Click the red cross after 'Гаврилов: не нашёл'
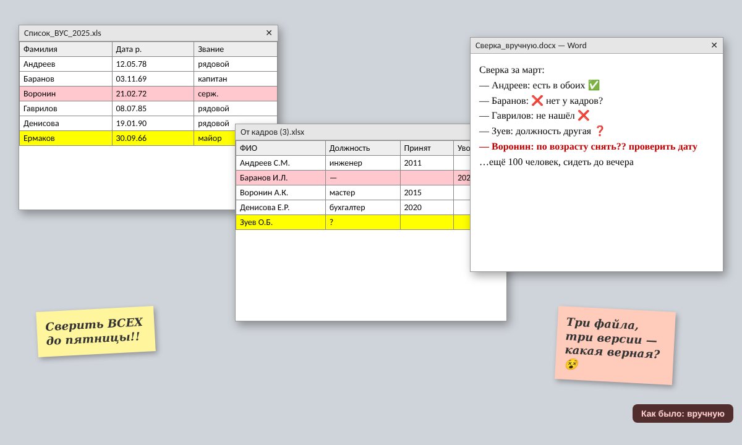This screenshot has height=445, width=742. click(x=584, y=116)
